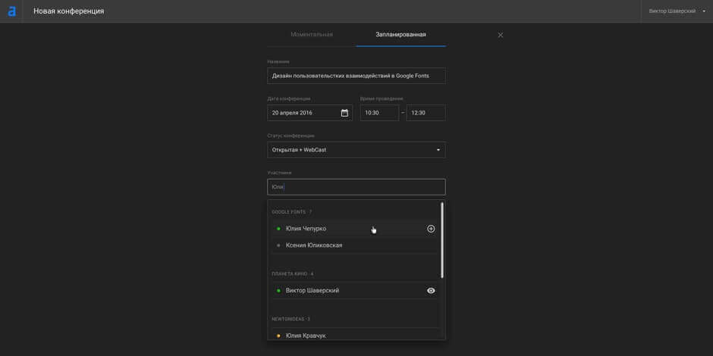The width and height of the screenshot is (713, 356).
Task: Switch to the Моментальная tab
Action: (x=312, y=35)
